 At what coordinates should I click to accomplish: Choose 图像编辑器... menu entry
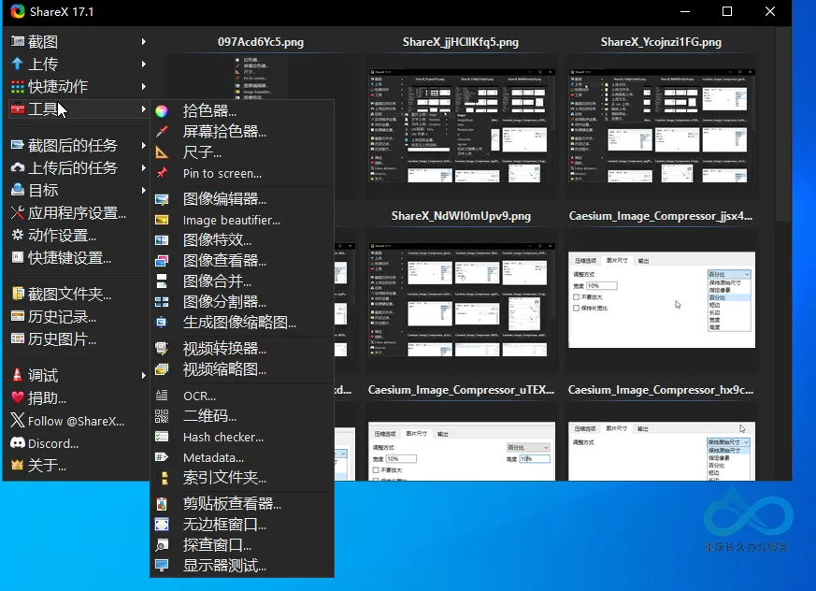(242, 199)
